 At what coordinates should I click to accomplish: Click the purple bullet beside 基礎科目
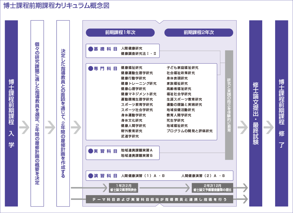click(91, 49)
